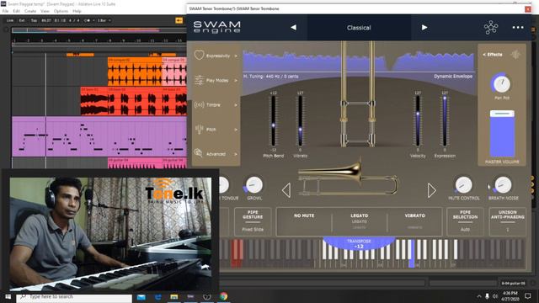
Task: Click the Transpose -12 indicator
Action: pyautogui.click(x=359, y=243)
